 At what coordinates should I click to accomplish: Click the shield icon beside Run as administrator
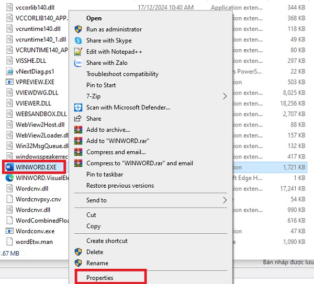pos(78,29)
